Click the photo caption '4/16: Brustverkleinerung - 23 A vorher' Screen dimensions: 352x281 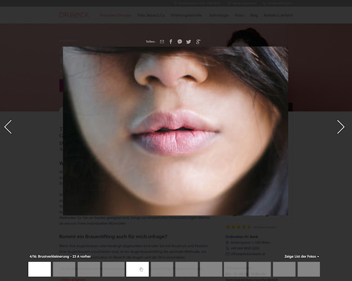tap(60, 256)
